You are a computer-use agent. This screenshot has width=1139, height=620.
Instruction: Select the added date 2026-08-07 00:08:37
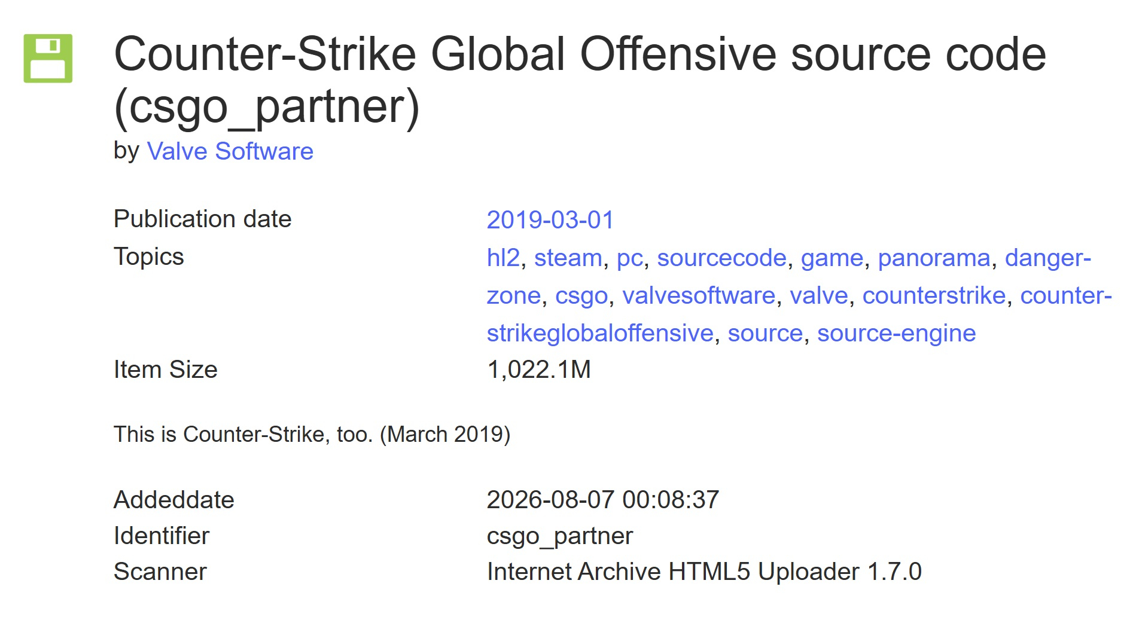603,500
